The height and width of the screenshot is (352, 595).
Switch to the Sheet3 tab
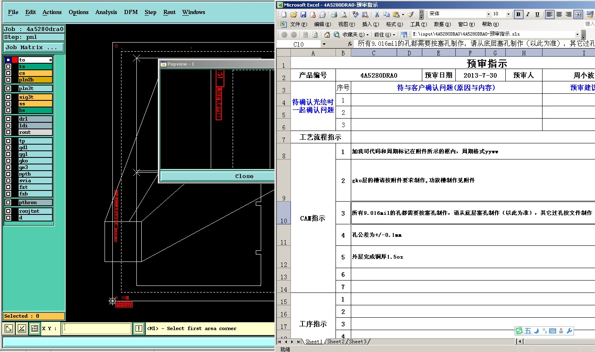[x=357, y=342]
